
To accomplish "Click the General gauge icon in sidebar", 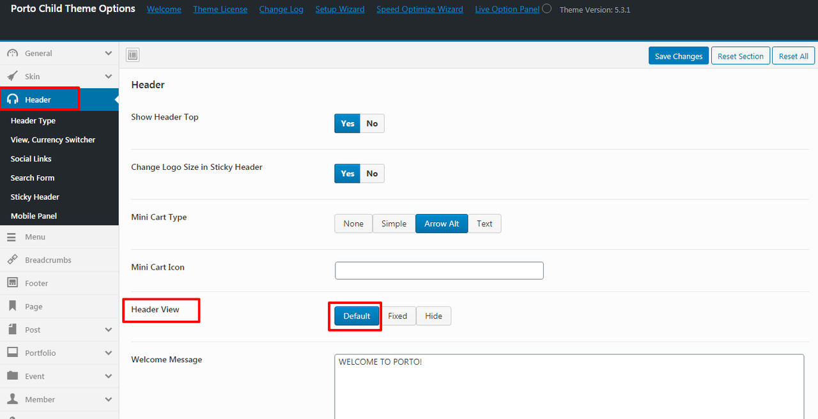I will click(x=13, y=53).
